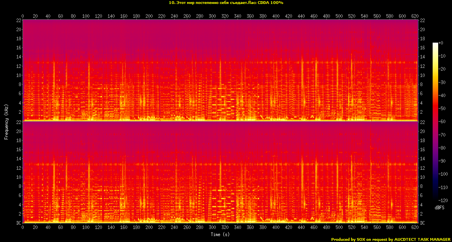Click the "-10" value on dBFS scale
452x242 pixels.
click(442, 56)
